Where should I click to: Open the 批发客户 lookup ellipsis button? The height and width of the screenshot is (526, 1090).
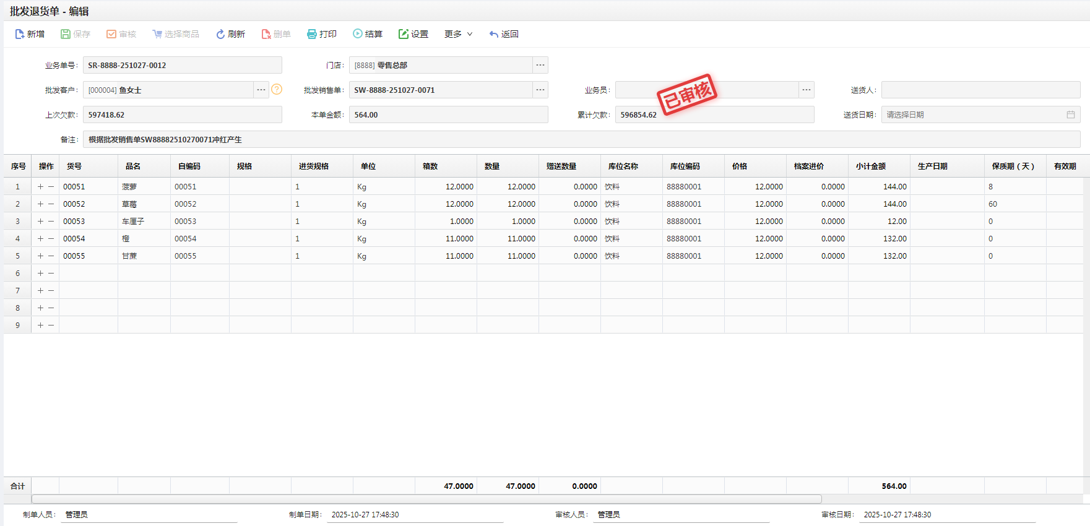click(x=261, y=90)
